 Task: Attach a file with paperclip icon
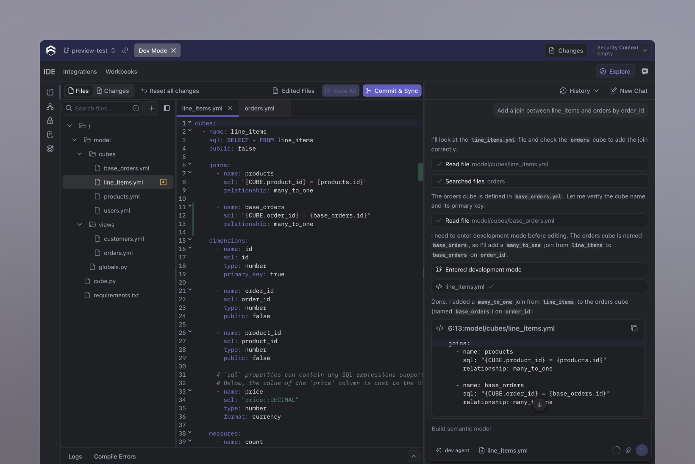click(628, 450)
